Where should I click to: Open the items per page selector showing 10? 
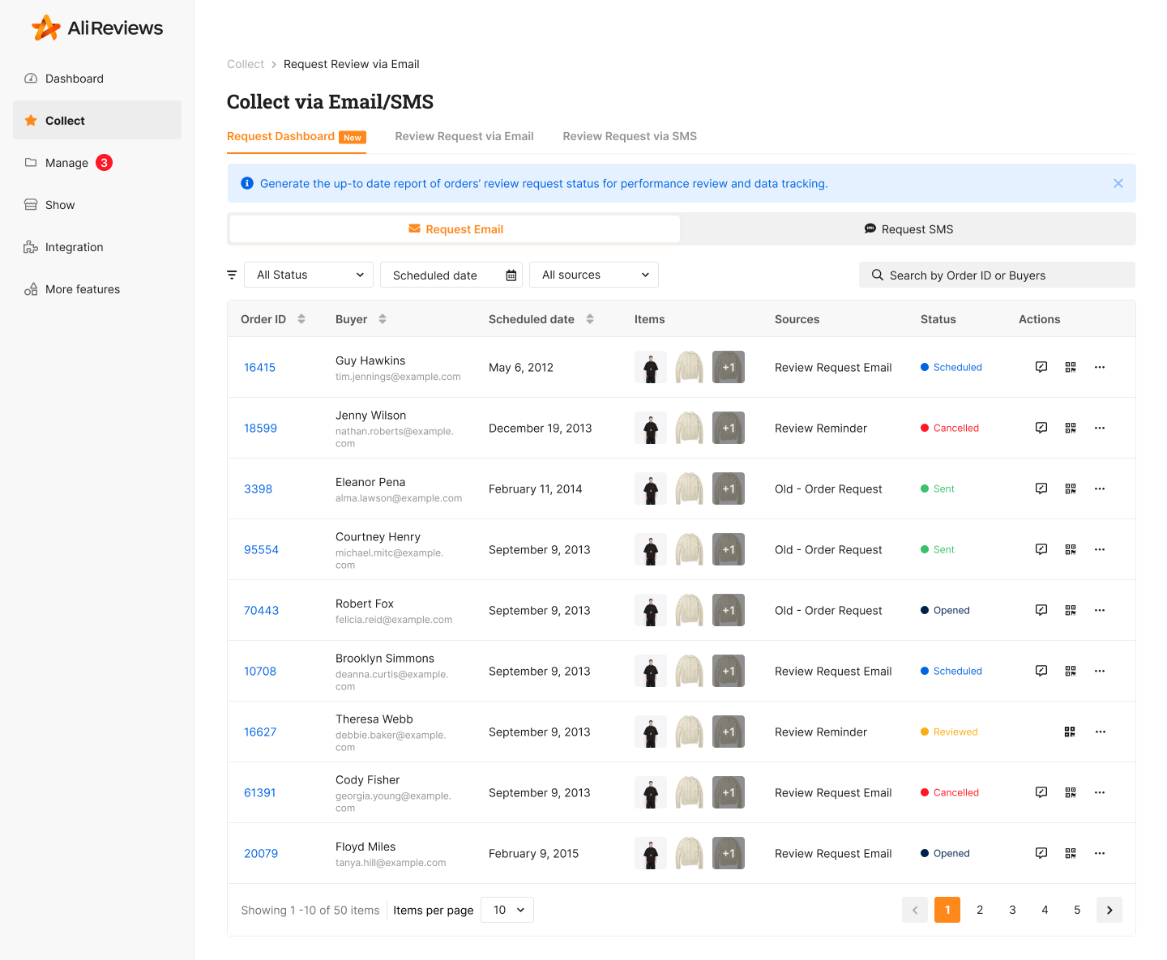507,910
